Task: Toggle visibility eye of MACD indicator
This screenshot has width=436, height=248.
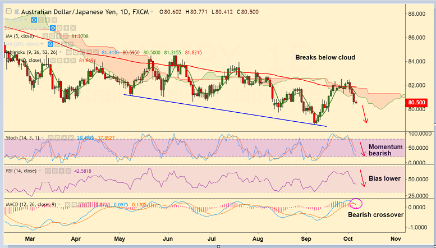Action: tap(67, 205)
